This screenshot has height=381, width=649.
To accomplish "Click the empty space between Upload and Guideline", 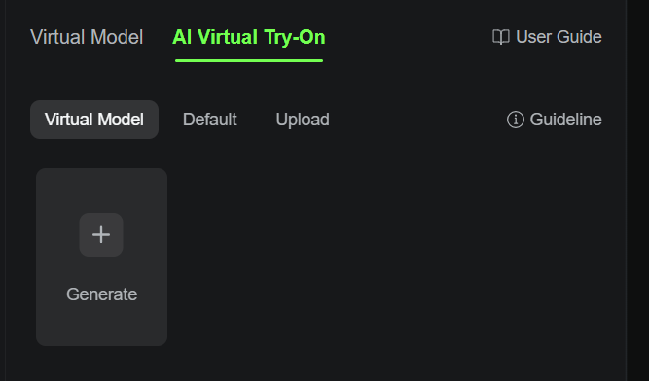I will coord(418,120).
